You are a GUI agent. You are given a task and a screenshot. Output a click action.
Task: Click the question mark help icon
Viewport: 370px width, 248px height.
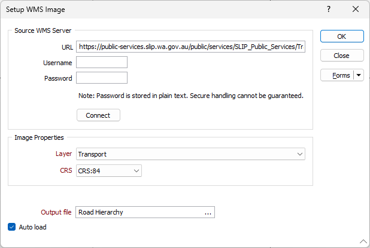[329, 10]
